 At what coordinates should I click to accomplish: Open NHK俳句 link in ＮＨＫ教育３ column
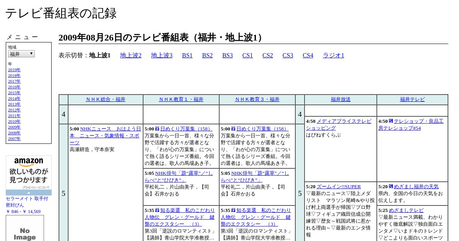255,176
